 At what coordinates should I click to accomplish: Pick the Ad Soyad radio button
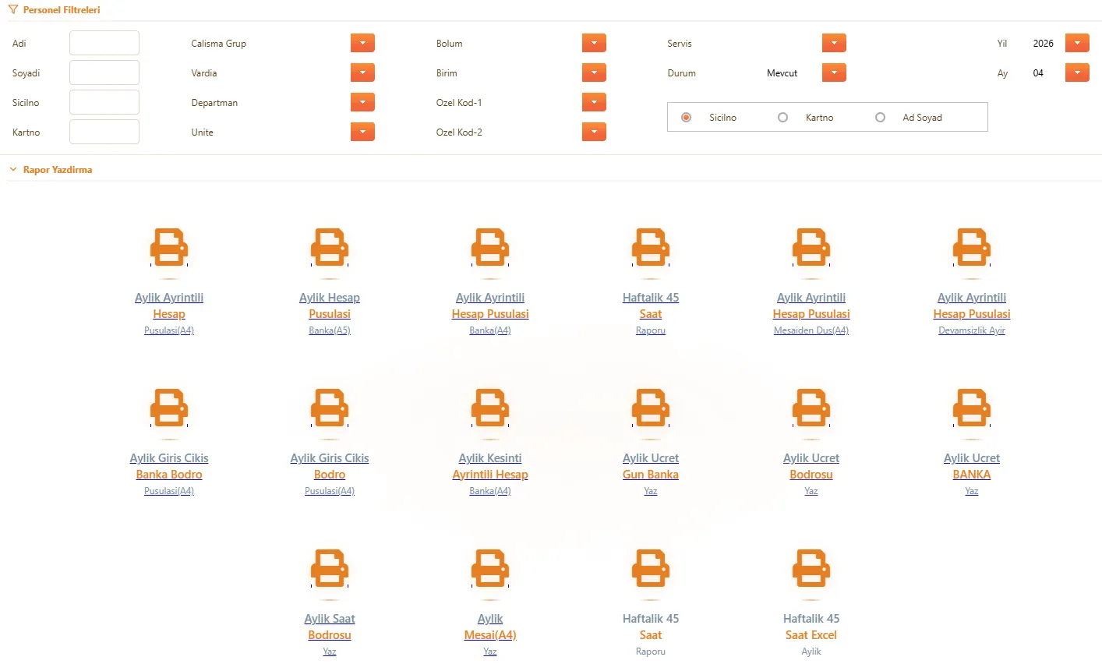click(880, 118)
